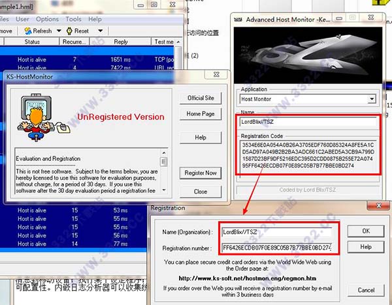392x305 pixels.
Task: Click the license text scrollbar thumb
Action: 164,162
